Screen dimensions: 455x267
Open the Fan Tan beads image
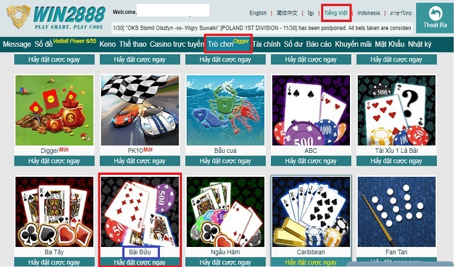tap(397, 212)
